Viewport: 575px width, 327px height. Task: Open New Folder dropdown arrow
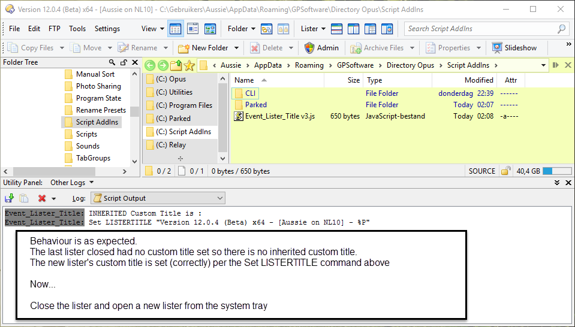click(x=236, y=48)
